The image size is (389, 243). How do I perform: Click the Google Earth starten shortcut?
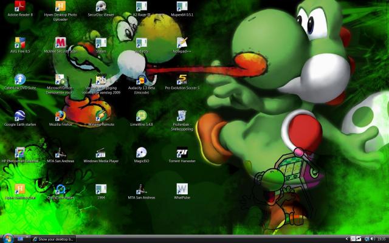coord(20,116)
